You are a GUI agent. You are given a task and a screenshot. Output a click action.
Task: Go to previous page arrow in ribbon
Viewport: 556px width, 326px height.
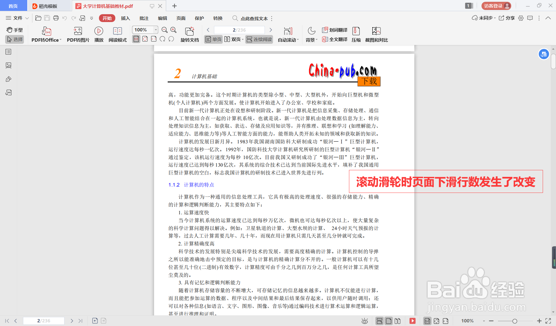coord(208,30)
